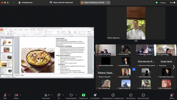
Task: Open Вид ribbon tab in shared PowerPoint
Action: [x=46, y=30]
